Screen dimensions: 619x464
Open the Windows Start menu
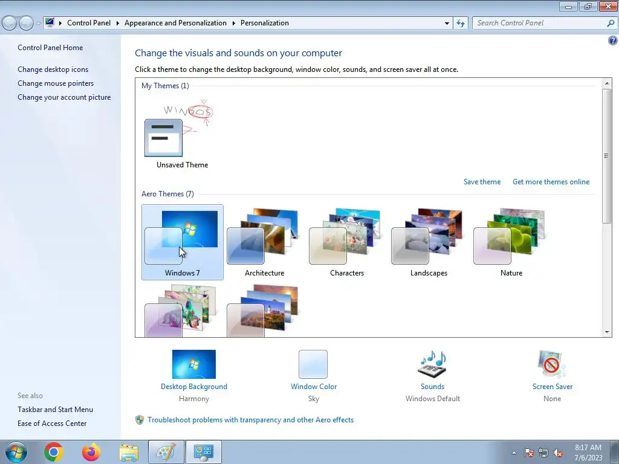[x=16, y=452]
